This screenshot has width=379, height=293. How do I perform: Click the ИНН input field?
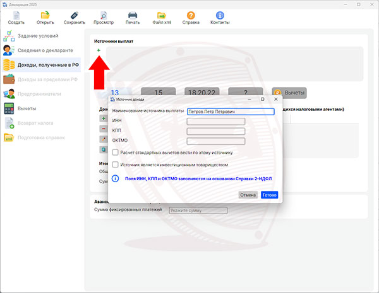click(x=215, y=121)
